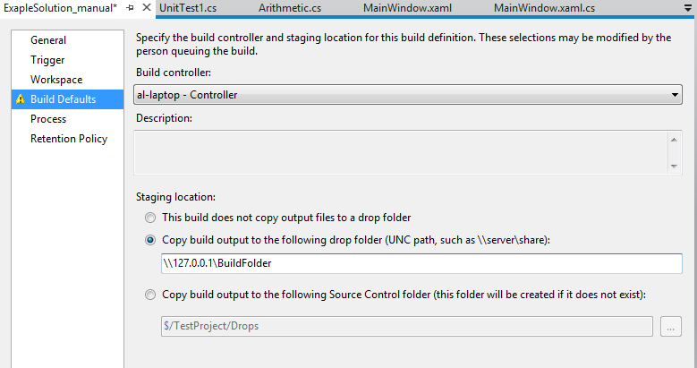This screenshot has height=368, width=697.
Task: Open the MainWindow.xaml.cs tab
Action: (544, 8)
